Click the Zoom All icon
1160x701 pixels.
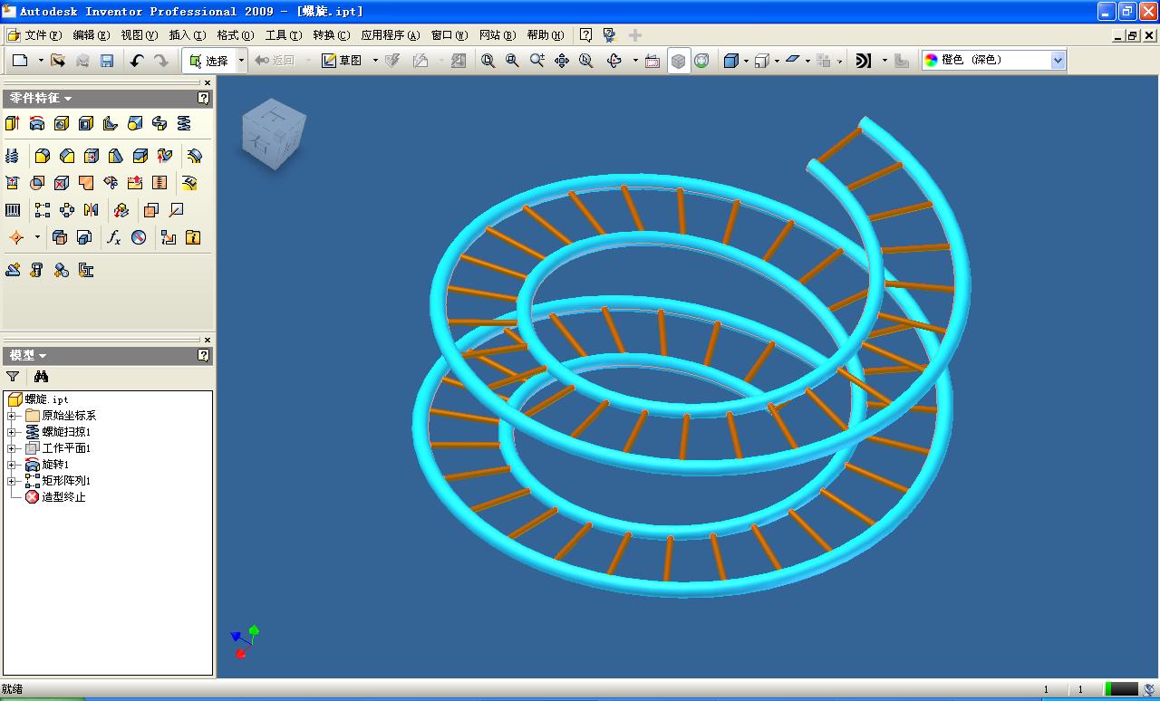click(x=488, y=61)
